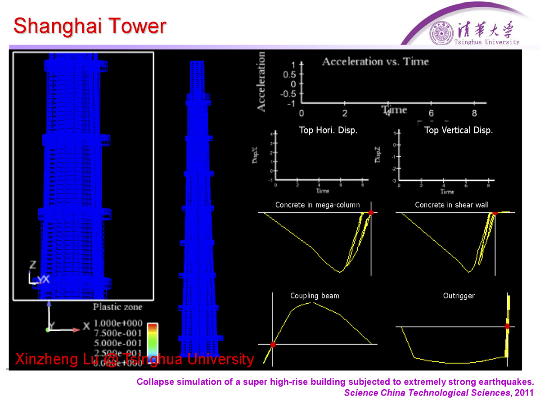The width and height of the screenshot is (540, 405).
Task: Click the "Acceleration vs. Time" chart title
Action: [376, 62]
